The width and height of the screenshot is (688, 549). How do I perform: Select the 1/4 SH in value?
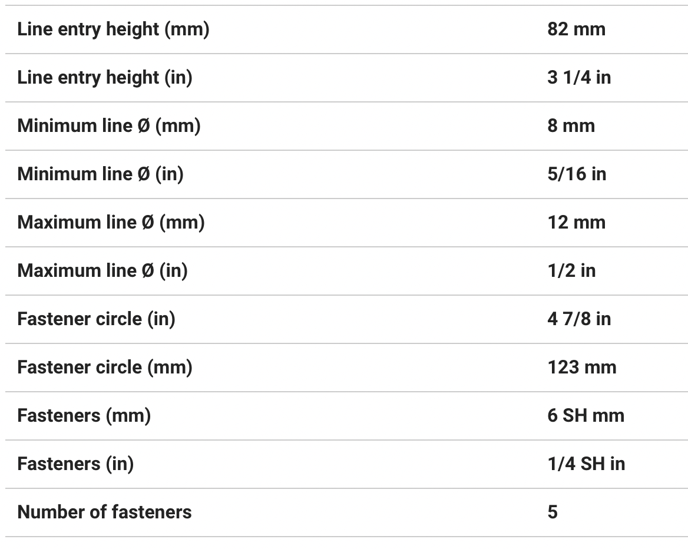pos(586,464)
